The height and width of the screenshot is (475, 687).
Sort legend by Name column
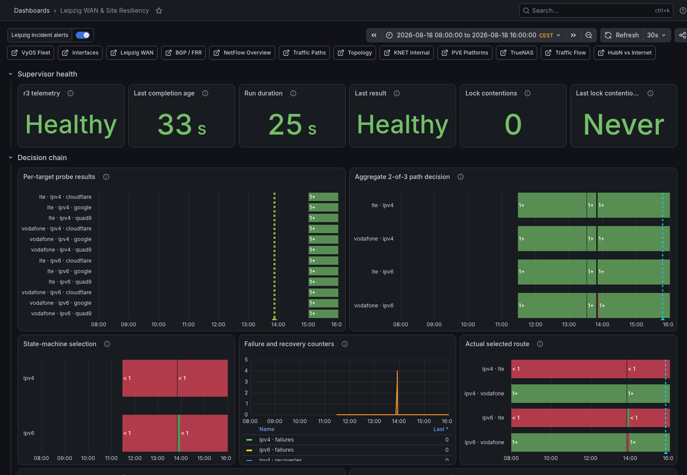[x=267, y=429]
